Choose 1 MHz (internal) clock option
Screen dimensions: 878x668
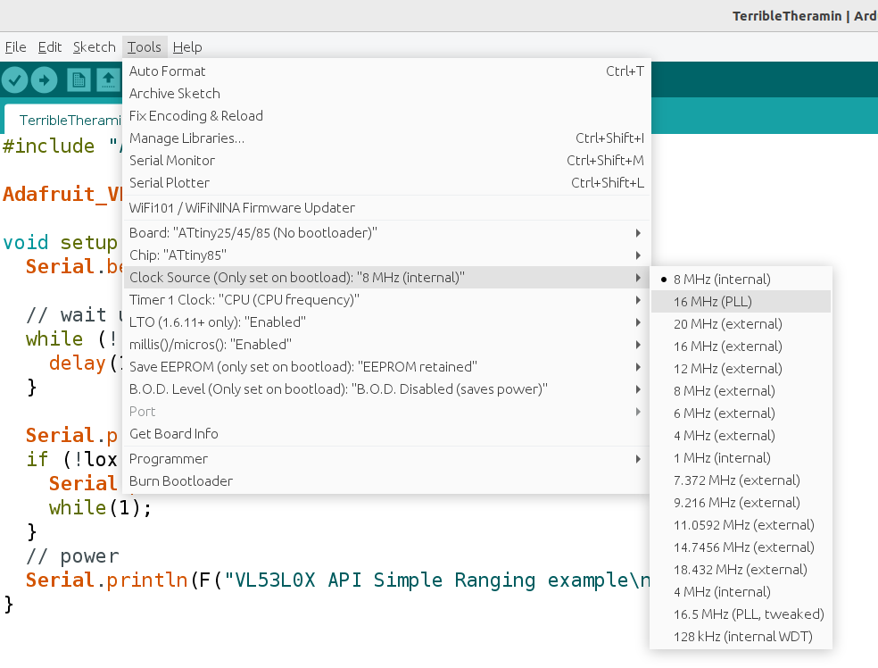tap(722, 458)
